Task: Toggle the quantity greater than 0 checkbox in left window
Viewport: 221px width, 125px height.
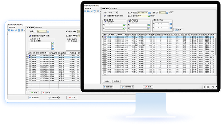Action: tap(30, 36)
